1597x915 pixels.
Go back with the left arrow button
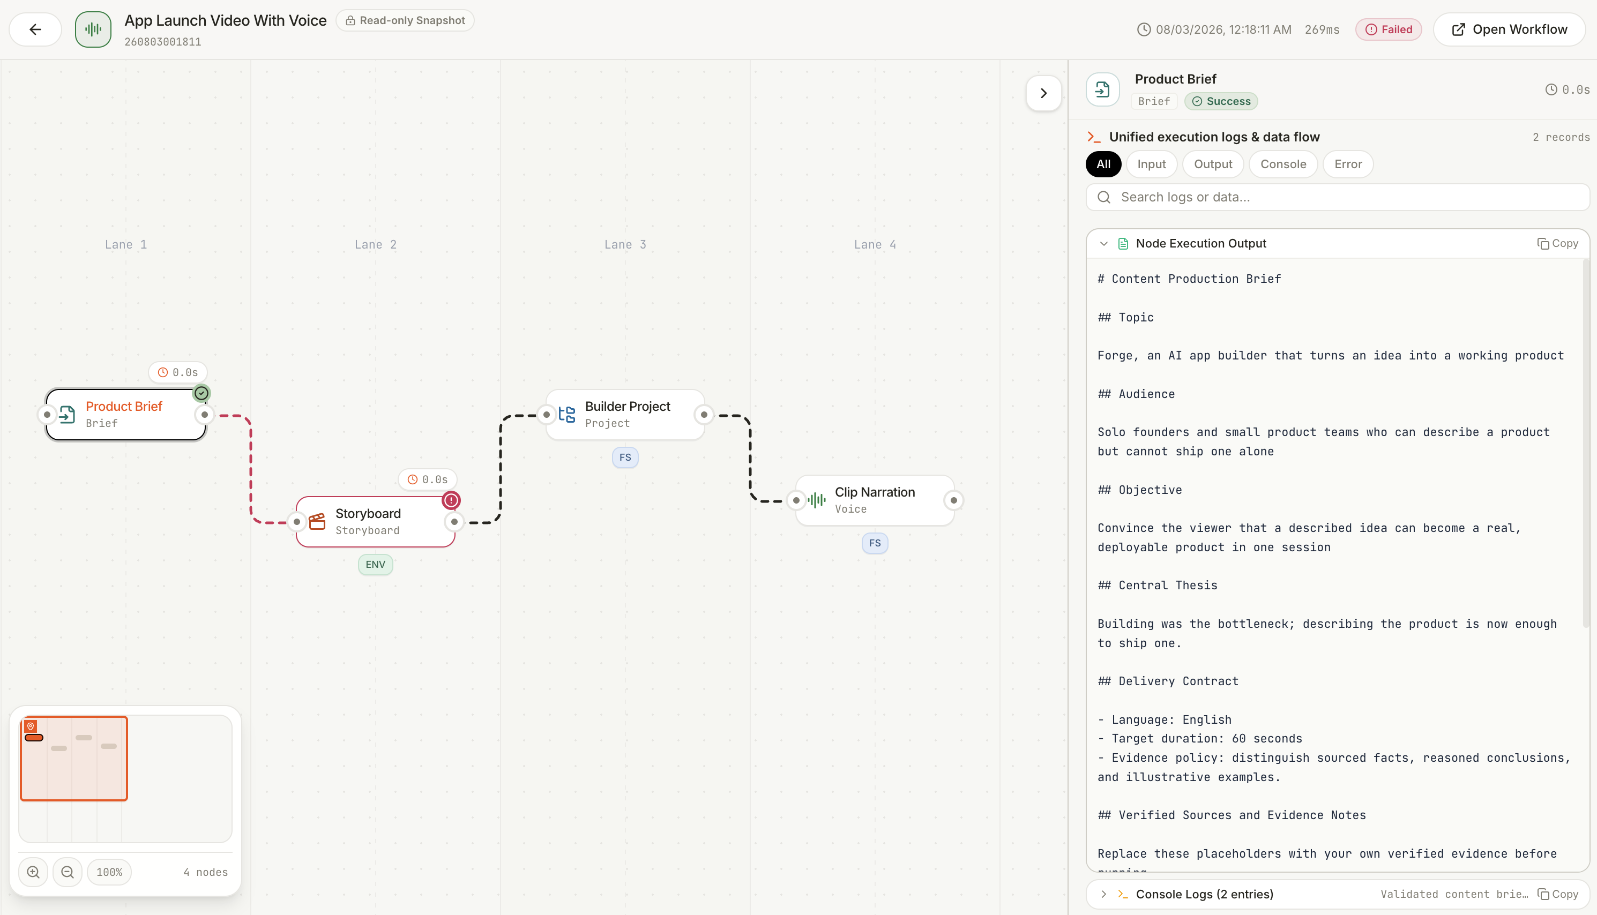tap(35, 29)
